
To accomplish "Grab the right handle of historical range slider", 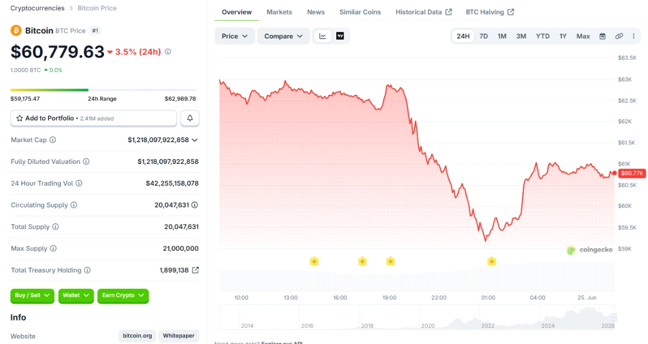I will 614,317.
